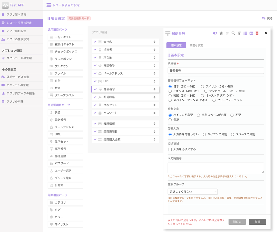
Task: Add the カラー part
Action: [65, 217]
